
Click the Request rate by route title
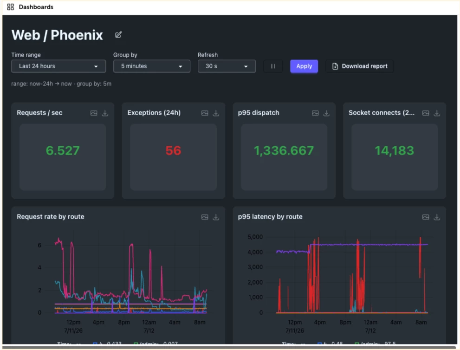(x=51, y=216)
